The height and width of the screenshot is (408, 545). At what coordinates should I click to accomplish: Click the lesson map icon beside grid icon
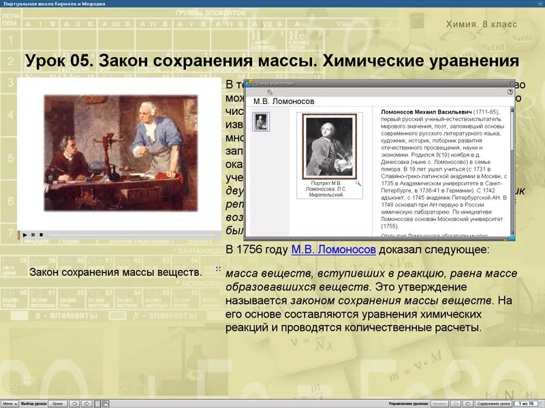click(x=106, y=403)
